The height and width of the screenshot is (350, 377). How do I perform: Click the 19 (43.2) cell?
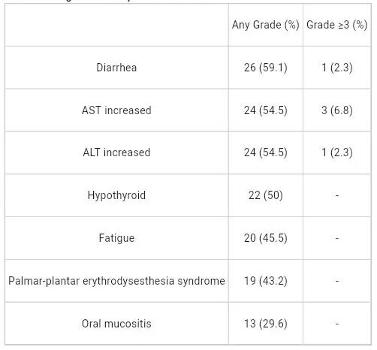(266, 281)
